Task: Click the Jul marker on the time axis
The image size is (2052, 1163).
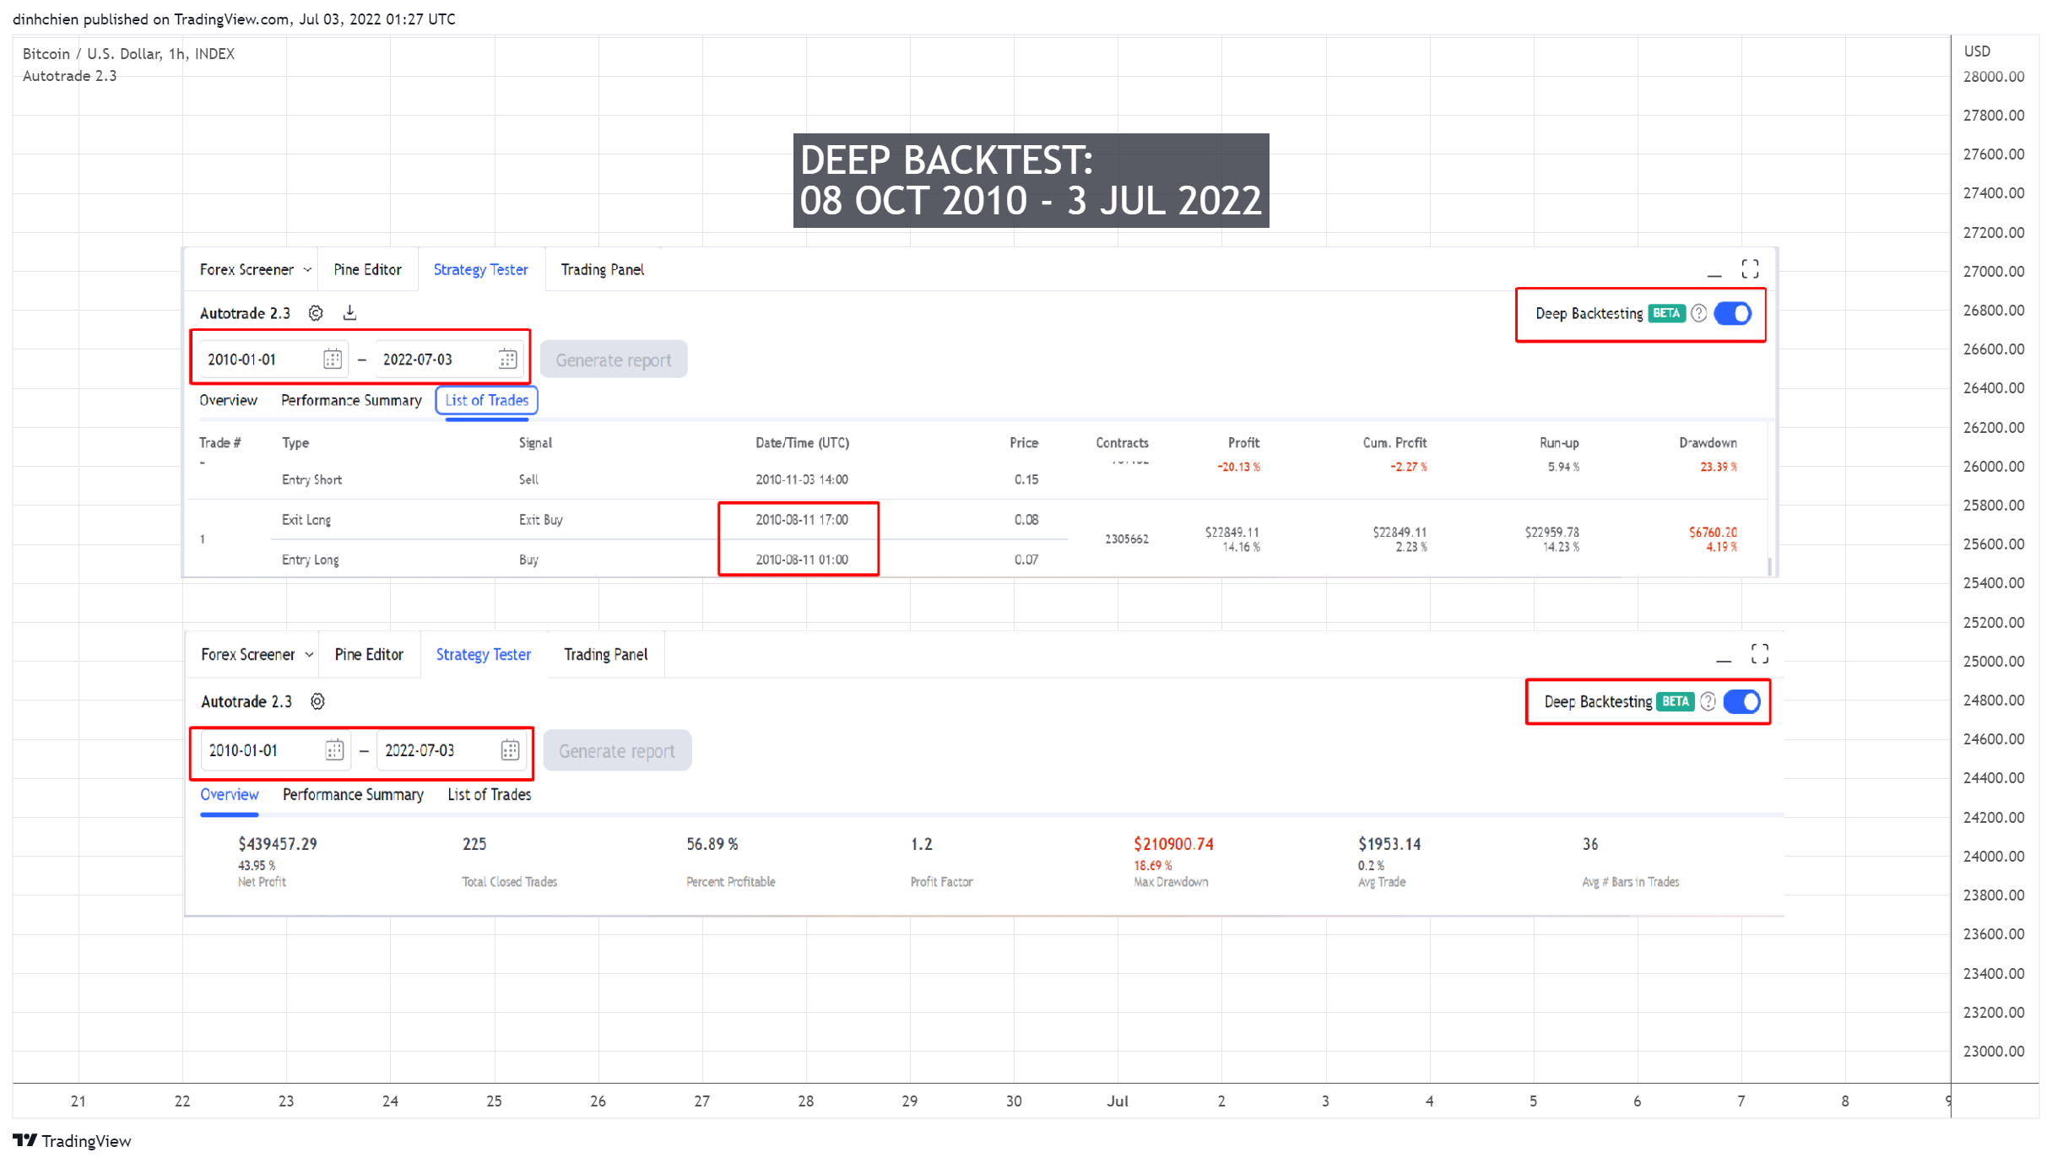Action: click(x=1118, y=1101)
